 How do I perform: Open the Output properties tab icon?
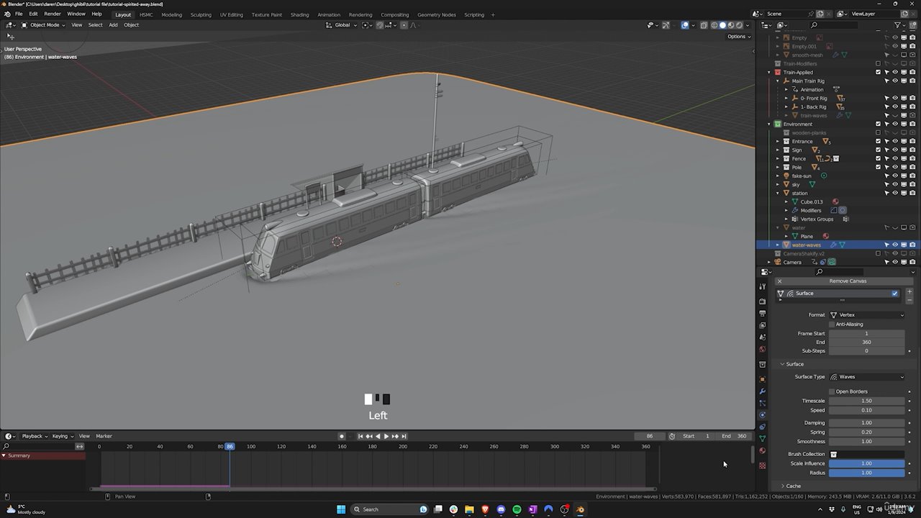(x=763, y=313)
